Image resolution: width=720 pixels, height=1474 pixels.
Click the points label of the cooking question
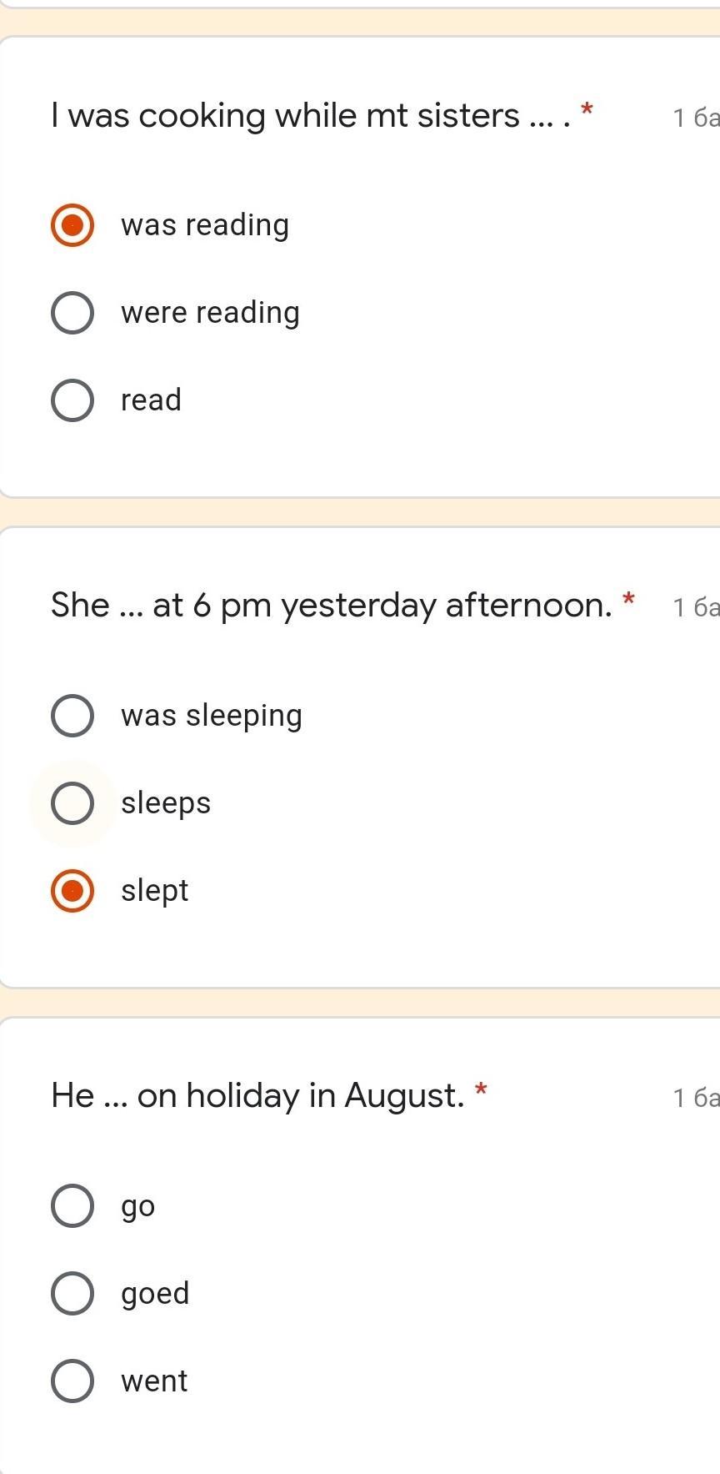click(695, 118)
